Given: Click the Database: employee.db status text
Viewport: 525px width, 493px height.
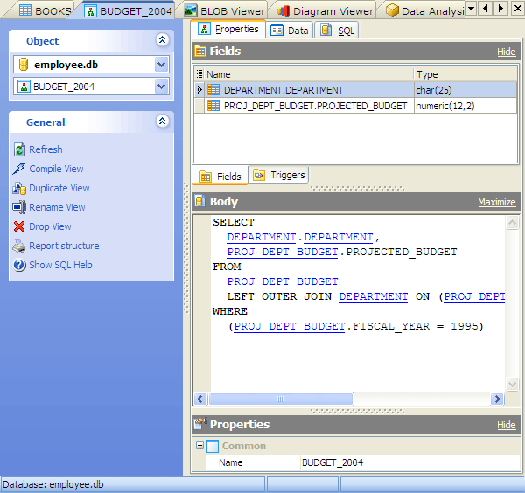Looking at the screenshot, I should (x=53, y=484).
